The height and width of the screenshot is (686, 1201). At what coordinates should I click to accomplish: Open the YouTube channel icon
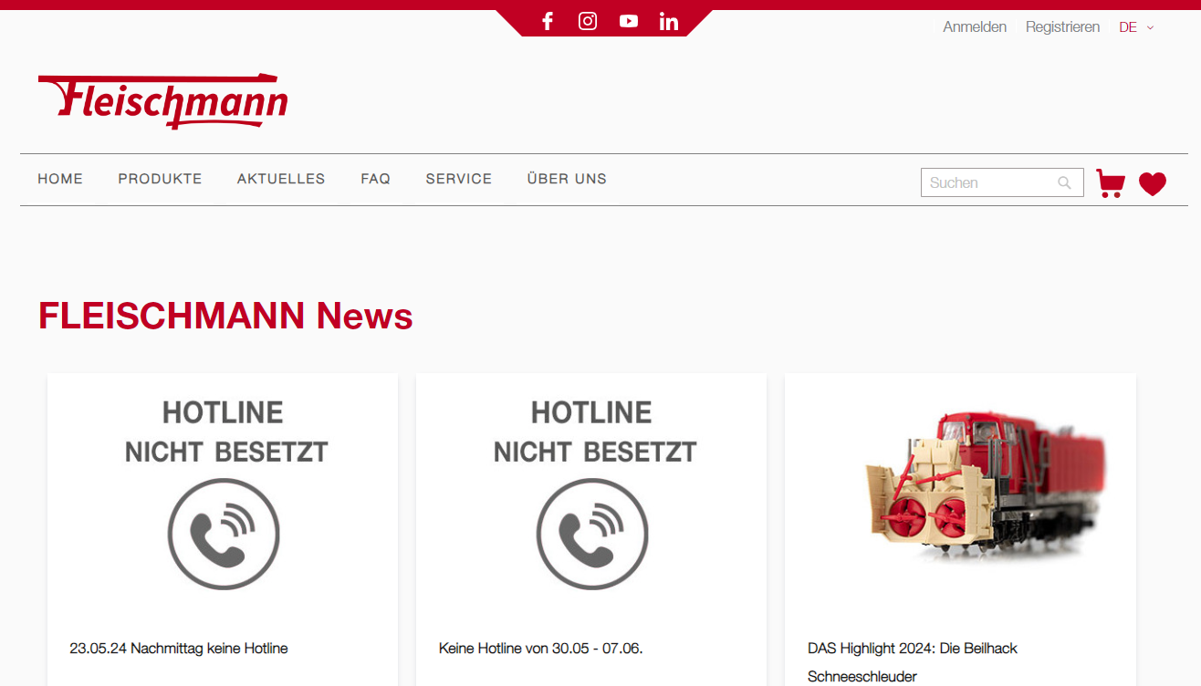coord(629,21)
